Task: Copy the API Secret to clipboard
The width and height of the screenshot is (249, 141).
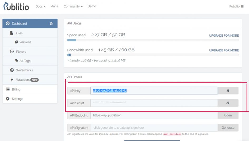Action: coord(228,103)
